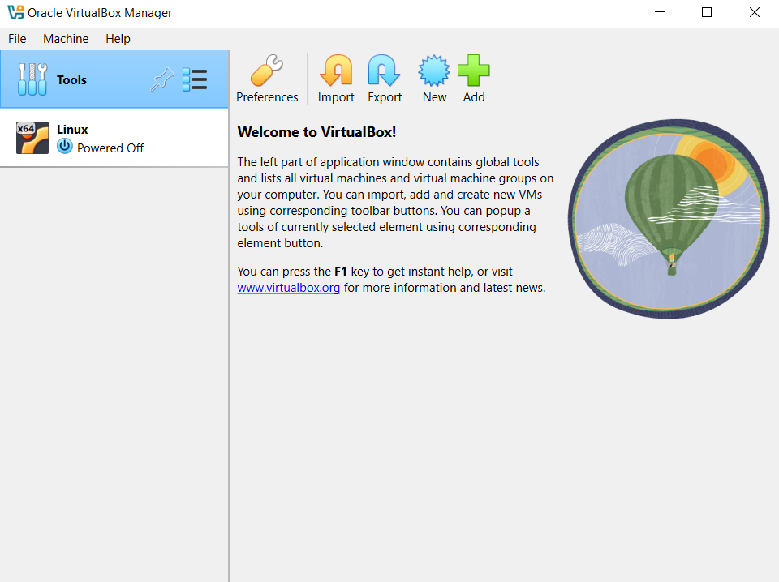Click the VirtualBox logo in title bar
This screenshot has height=582, width=779.
tap(15, 13)
